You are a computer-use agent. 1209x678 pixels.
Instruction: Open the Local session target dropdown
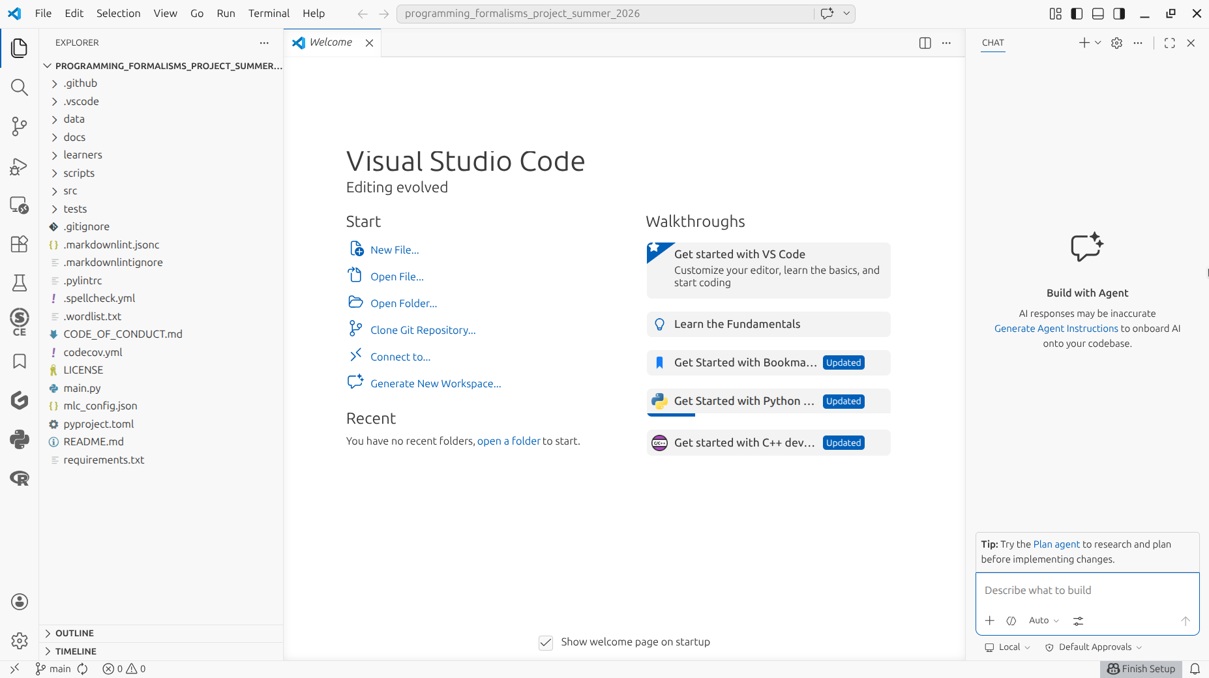click(x=1007, y=647)
